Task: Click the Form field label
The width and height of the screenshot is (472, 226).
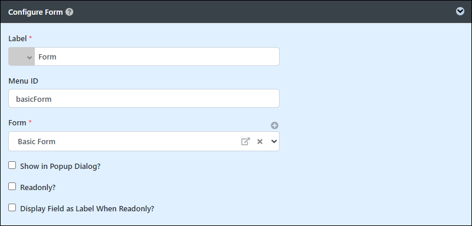Action: point(18,123)
